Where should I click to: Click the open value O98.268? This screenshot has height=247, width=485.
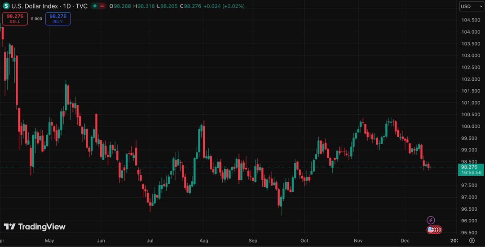(x=120, y=6)
